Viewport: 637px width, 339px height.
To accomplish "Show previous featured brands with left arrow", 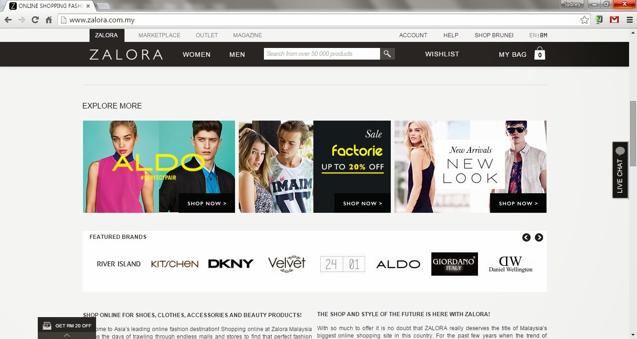I will 526,237.
